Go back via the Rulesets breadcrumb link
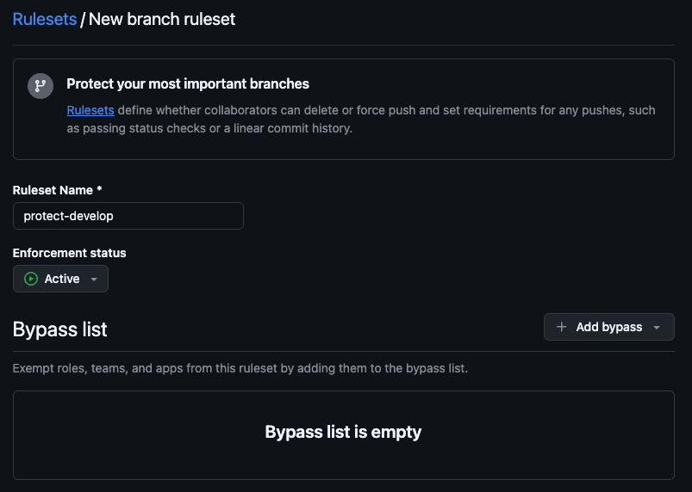This screenshot has width=692, height=492. (x=45, y=19)
